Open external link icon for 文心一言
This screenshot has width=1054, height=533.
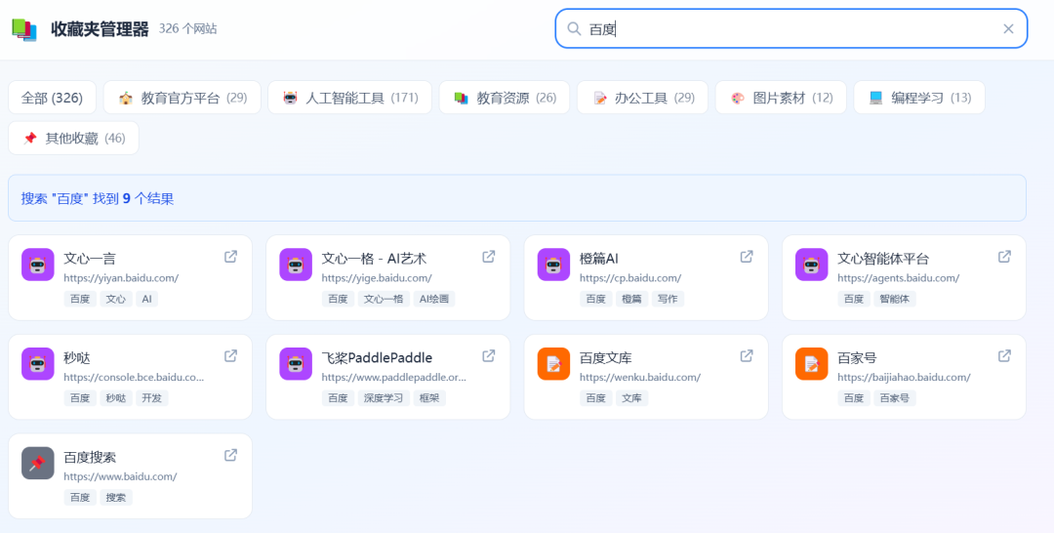coord(230,257)
